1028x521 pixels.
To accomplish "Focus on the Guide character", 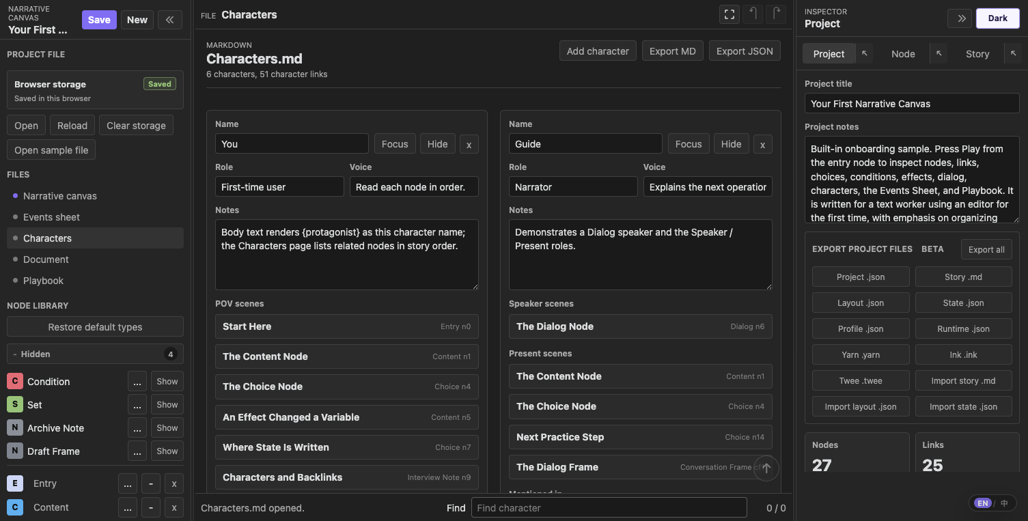I will (689, 144).
